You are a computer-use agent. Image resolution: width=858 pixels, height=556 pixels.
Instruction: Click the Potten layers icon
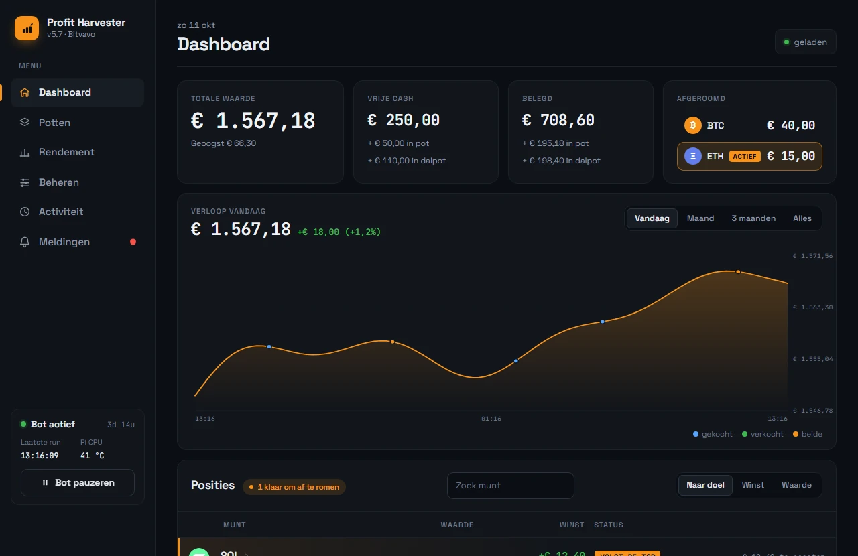(x=25, y=123)
